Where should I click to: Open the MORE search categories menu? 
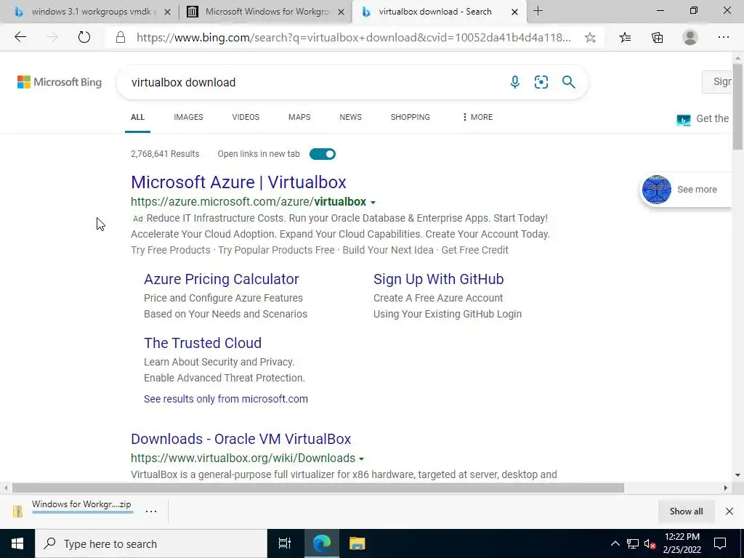(477, 117)
